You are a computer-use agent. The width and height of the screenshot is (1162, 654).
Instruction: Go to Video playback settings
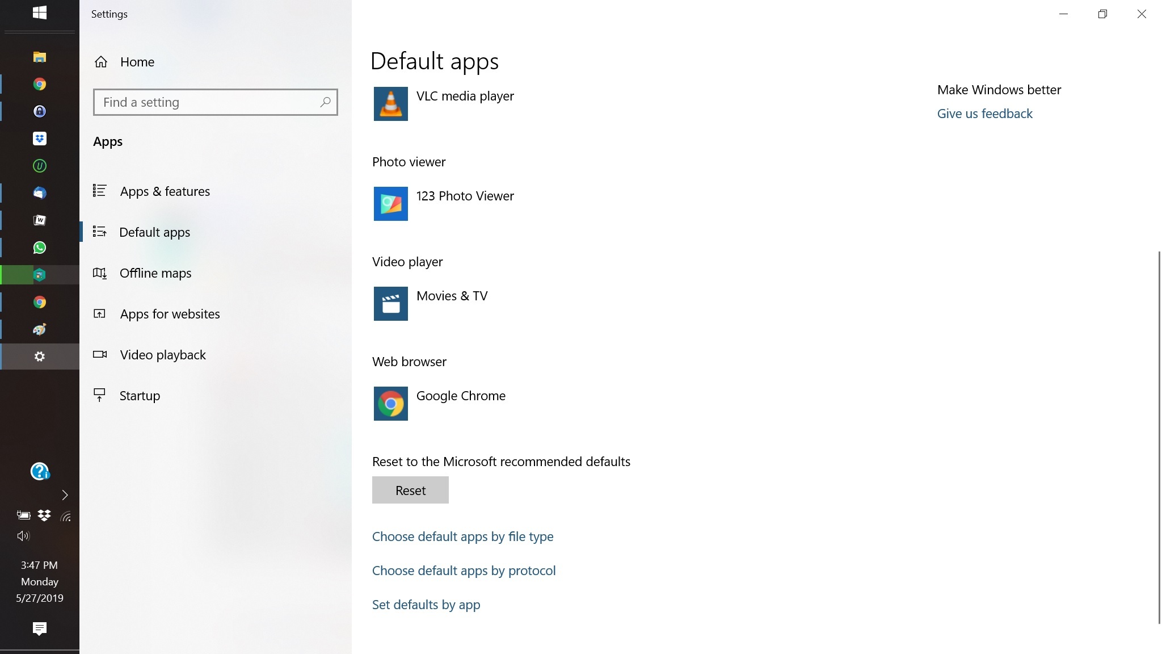(x=163, y=355)
